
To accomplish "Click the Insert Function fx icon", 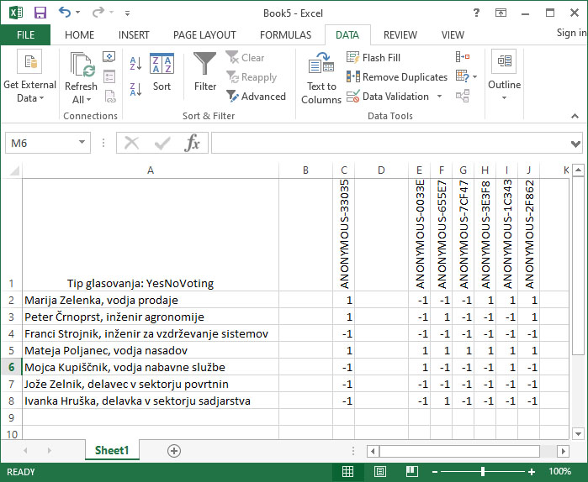I will coord(192,143).
